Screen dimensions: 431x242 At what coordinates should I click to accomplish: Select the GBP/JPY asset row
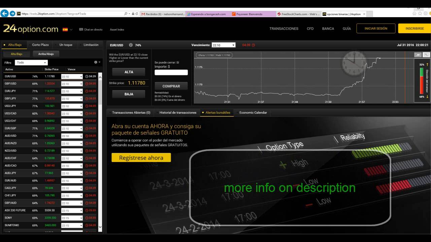pyautogui.click(x=50, y=98)
